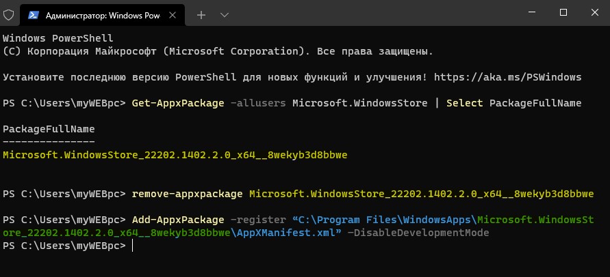Viewport: 610px width, 277px height.
Task: Open the https://aka.ms/PSWindows link
Action: 508,77
